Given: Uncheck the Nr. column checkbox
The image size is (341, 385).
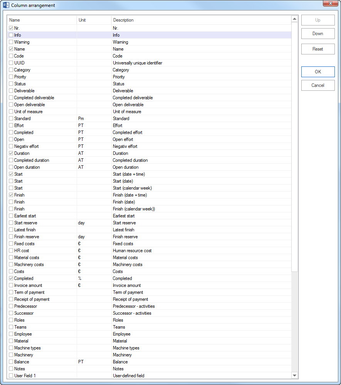Looking at the screenshot, I should [11, 28].
